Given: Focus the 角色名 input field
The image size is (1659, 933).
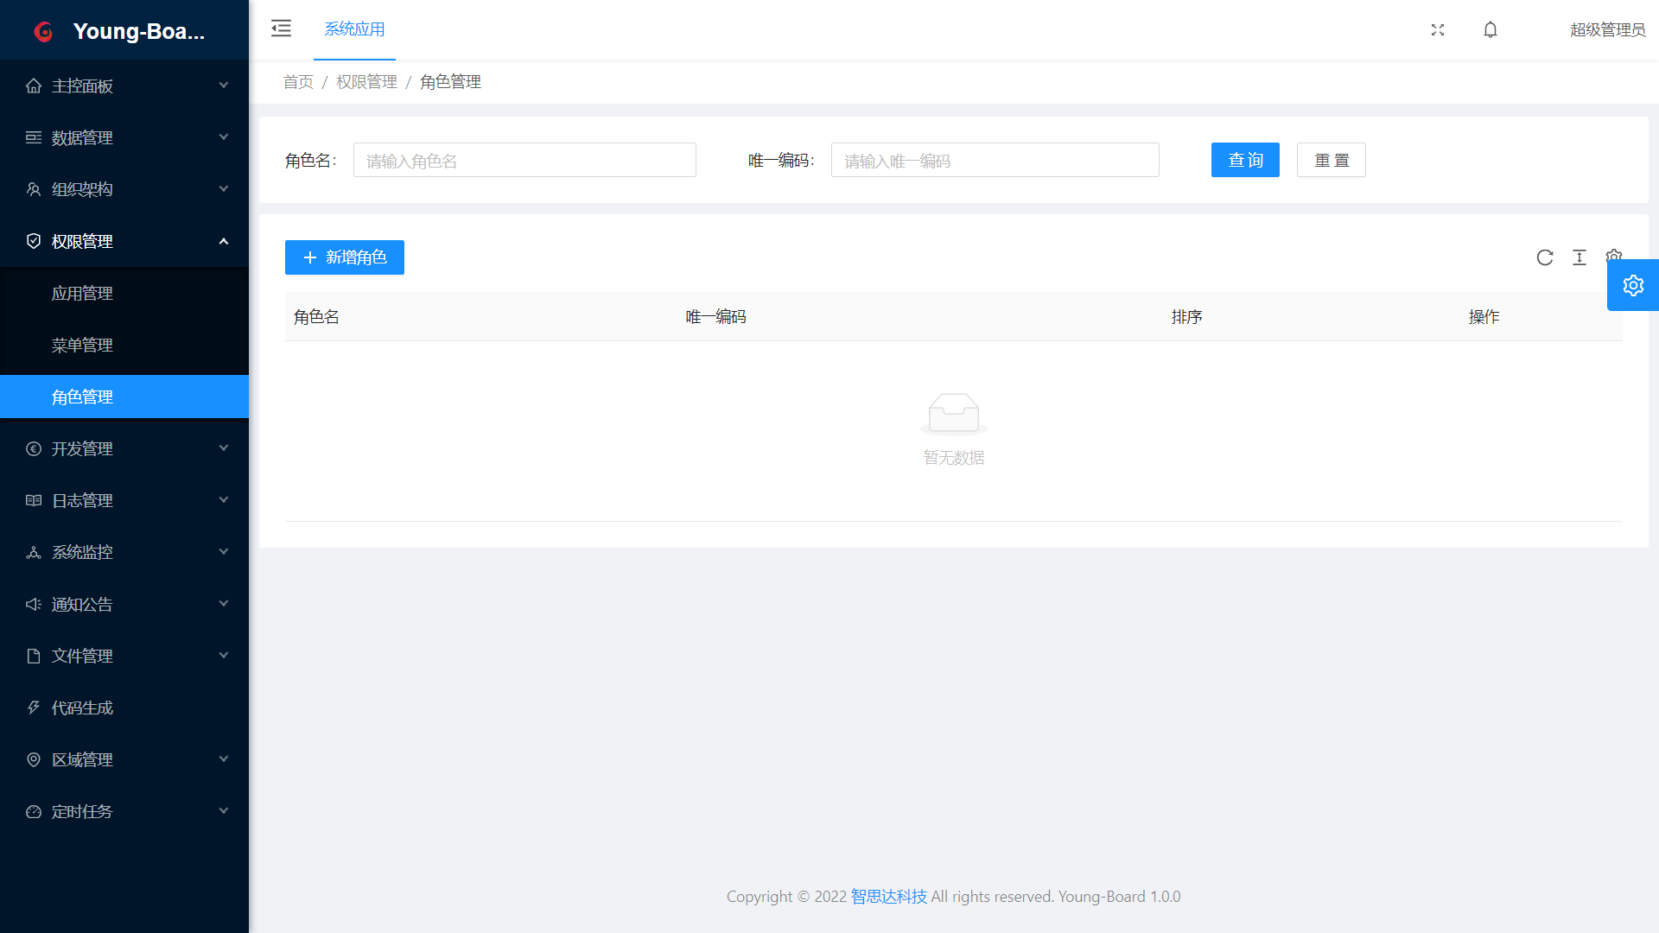Looking at the screenshot, I should click(x=524, y=160).
